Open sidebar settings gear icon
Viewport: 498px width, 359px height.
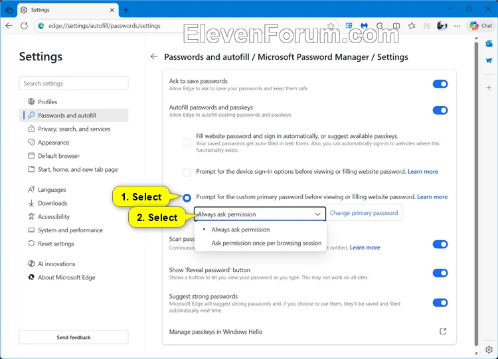click(489, 350)
